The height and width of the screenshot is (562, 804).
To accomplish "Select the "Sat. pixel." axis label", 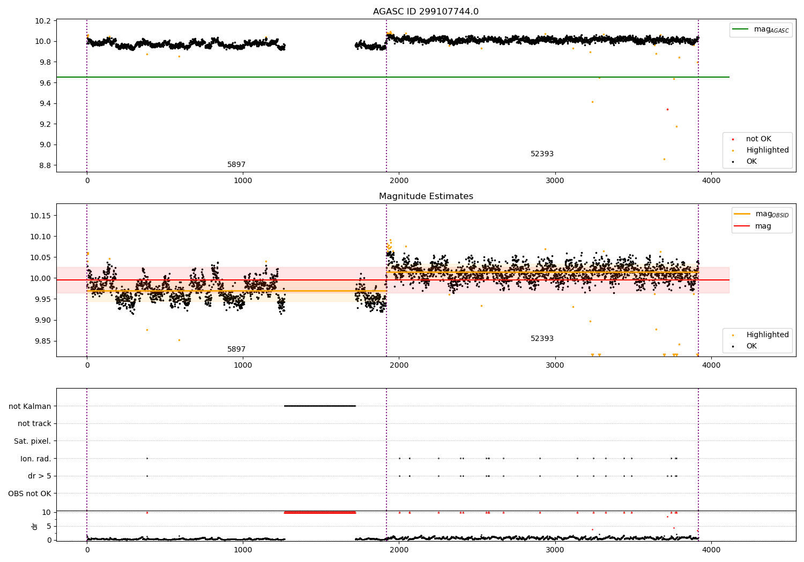I will click(33, 442).
